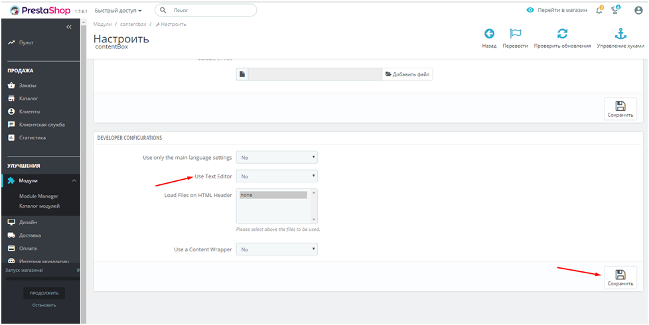The image size is (649, 325).
Task: Open the user profile avatar icon
Action: tap(638, 10)
